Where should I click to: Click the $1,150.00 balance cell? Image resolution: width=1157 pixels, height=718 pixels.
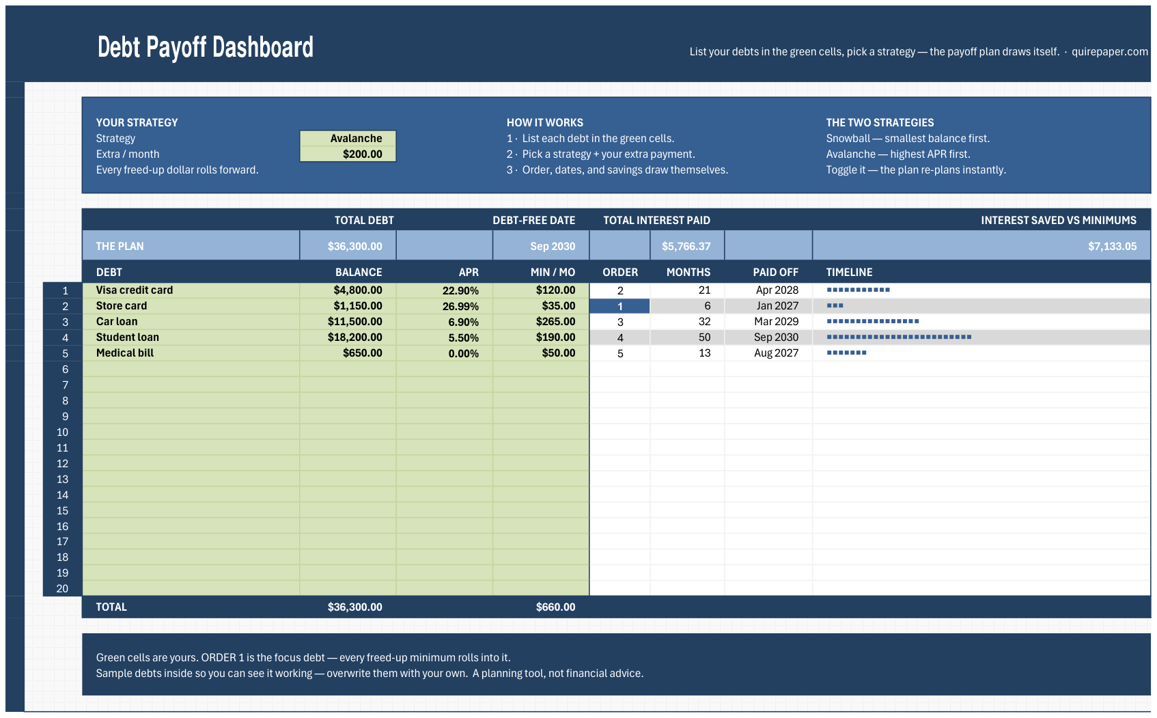(x=348, y=306)
